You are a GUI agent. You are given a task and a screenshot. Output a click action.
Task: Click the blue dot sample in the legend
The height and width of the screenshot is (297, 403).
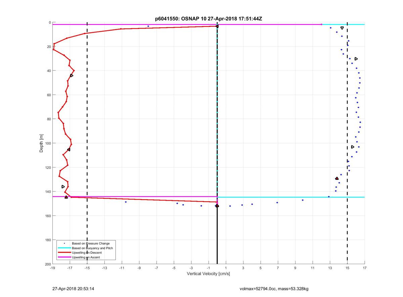pos(64,243)
